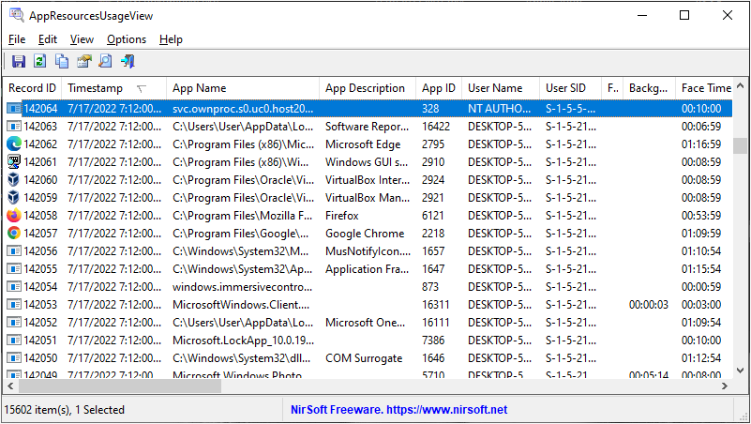Select the Software Repor... description cell
Image resolution: width=751 pixels, height=424 pixels.
[367, 127]
